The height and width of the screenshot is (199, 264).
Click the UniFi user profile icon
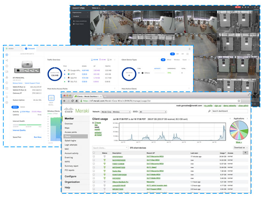[189, 49]
